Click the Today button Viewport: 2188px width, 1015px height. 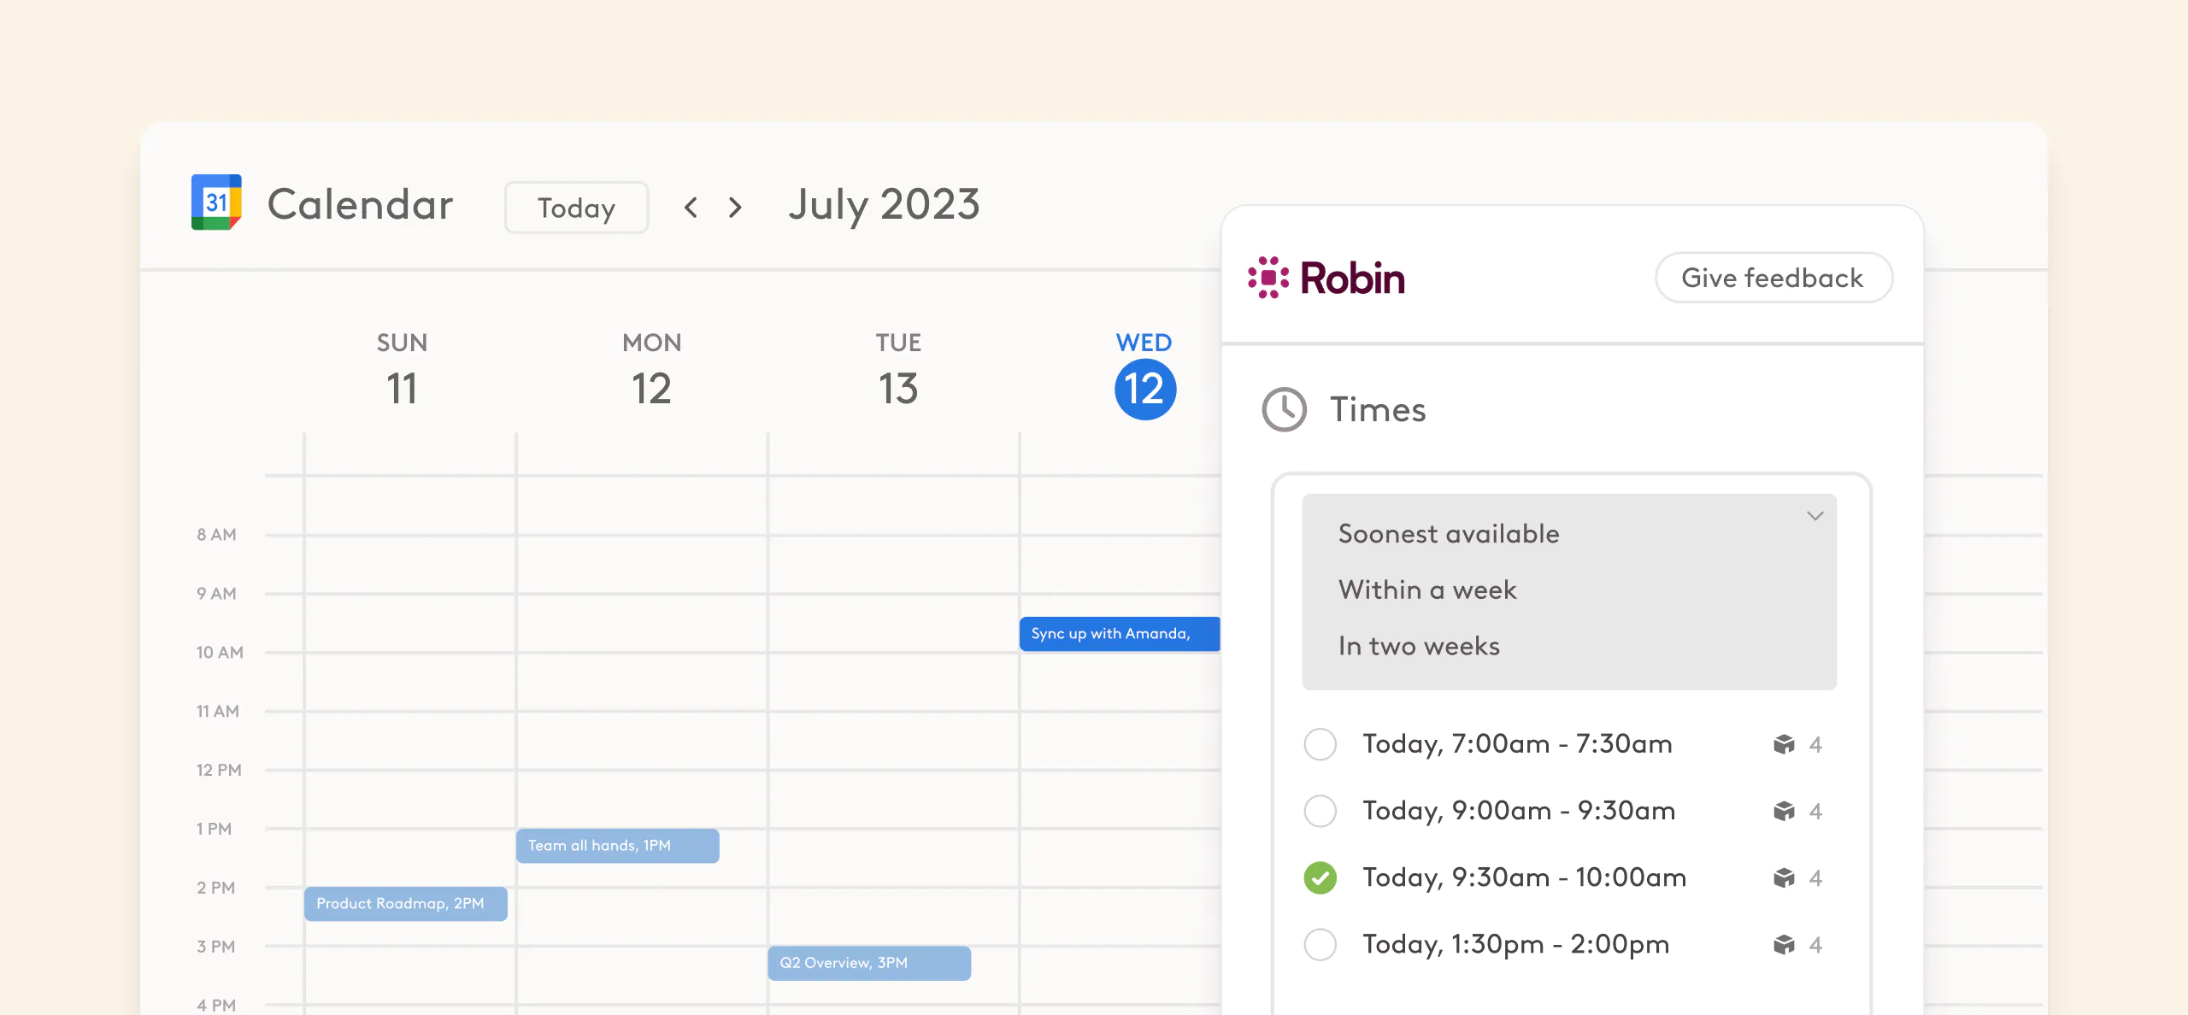(x=576, y=208)
